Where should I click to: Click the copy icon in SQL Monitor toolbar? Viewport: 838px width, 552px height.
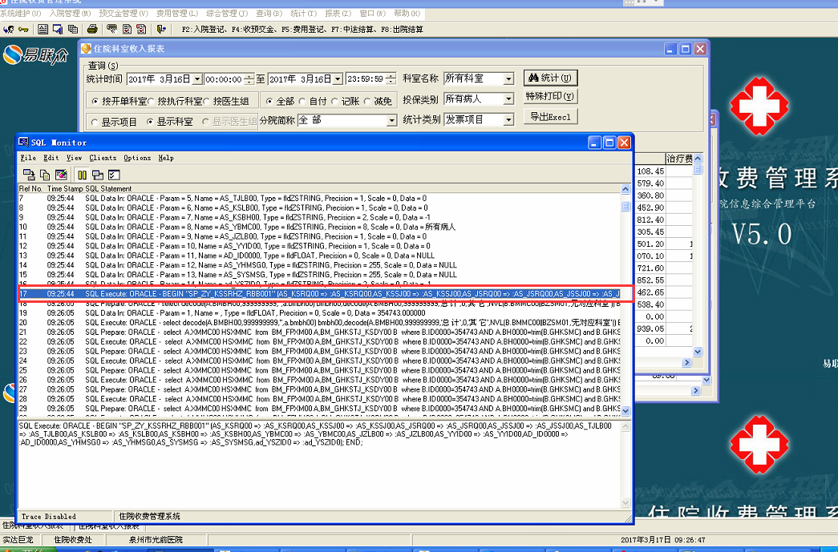click(45, 175)
